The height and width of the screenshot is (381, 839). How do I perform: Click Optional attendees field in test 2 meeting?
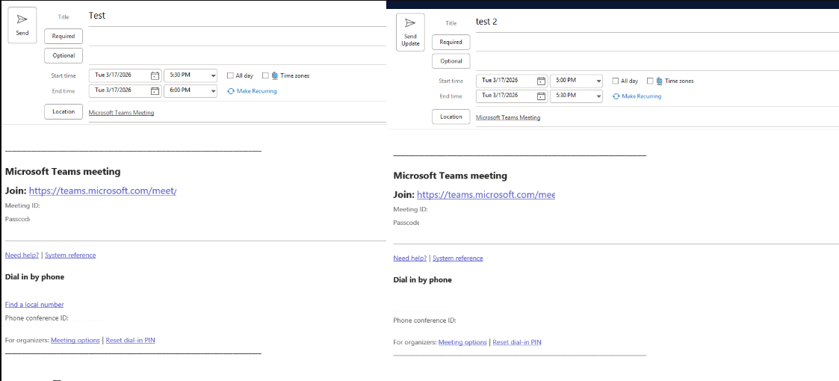(657, 61)
